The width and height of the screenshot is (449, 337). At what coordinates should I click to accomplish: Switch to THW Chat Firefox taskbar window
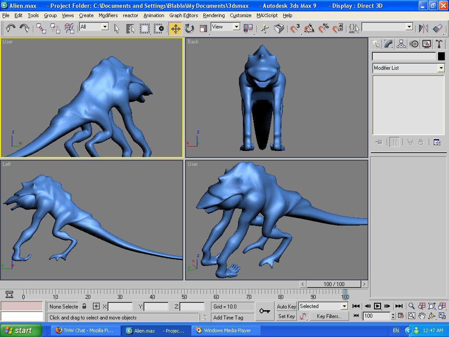click(x=85, y=330)
